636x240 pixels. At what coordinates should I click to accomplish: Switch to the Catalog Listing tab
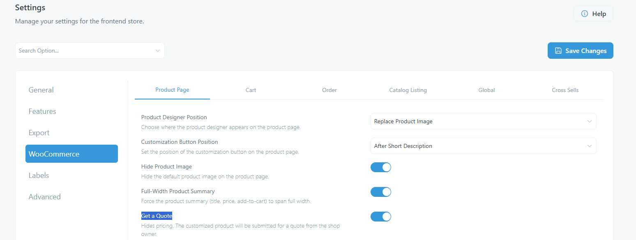408,90
